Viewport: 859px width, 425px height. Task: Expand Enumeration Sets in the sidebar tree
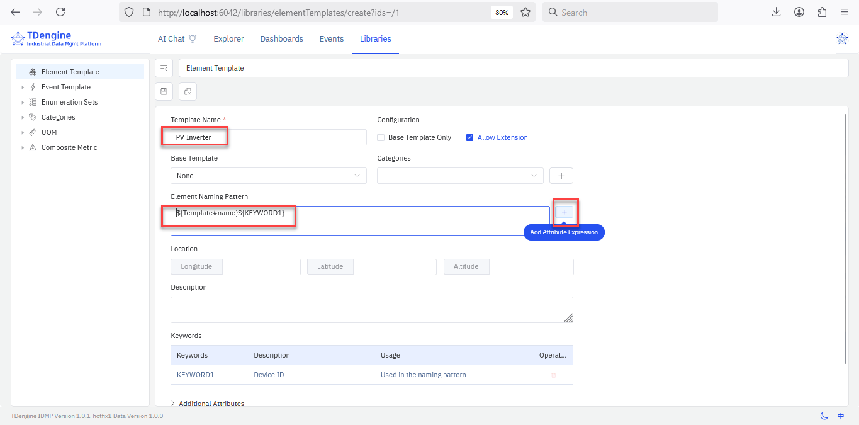pyautogui.click(x=23, y=102)
